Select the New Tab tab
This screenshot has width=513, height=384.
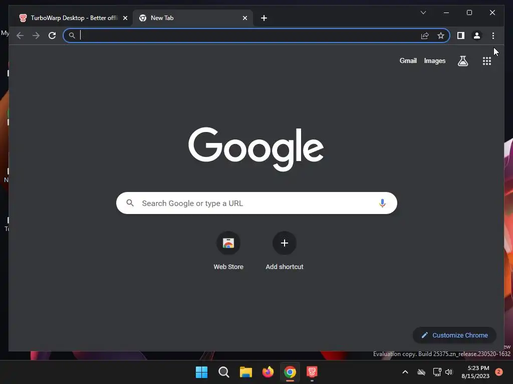click(192, 18)
